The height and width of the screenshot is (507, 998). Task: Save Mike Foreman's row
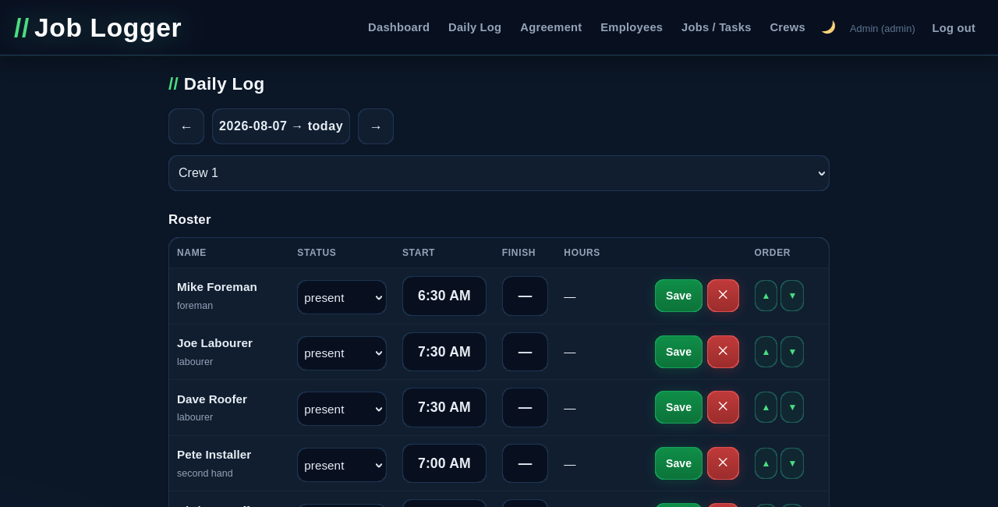(678, 296)
